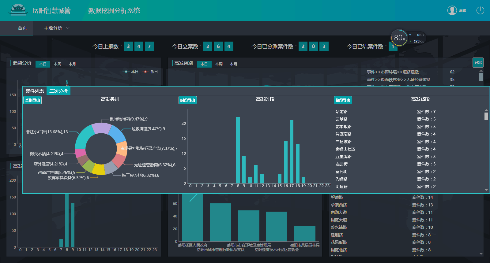This screenshot has height=263, width=490.
Task: Click the 导出 button in 高发类别 panel
Action: coord(478,63)
